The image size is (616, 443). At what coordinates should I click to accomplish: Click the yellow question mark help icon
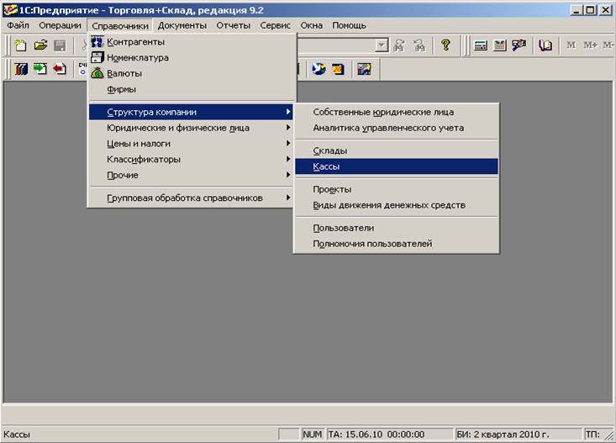pos(445,45)
